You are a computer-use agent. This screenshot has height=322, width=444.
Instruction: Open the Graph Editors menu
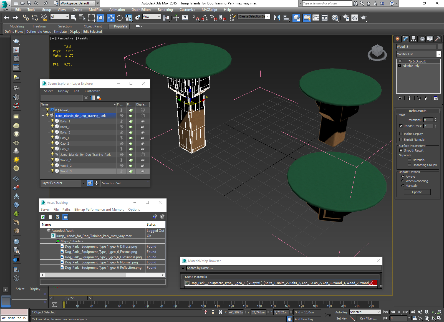click(141, 10)
